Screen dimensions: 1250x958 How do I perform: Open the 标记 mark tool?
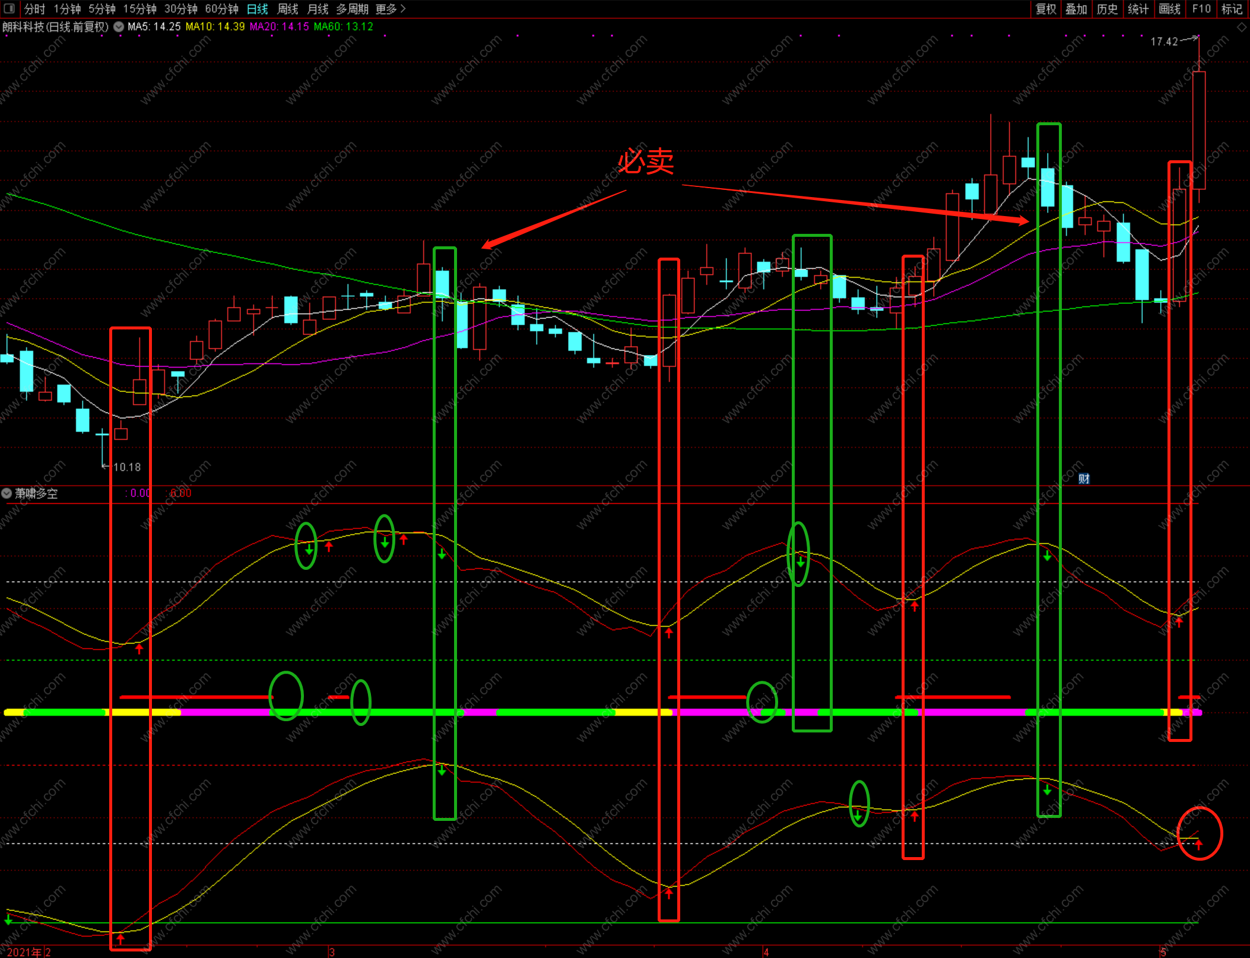1232,9
